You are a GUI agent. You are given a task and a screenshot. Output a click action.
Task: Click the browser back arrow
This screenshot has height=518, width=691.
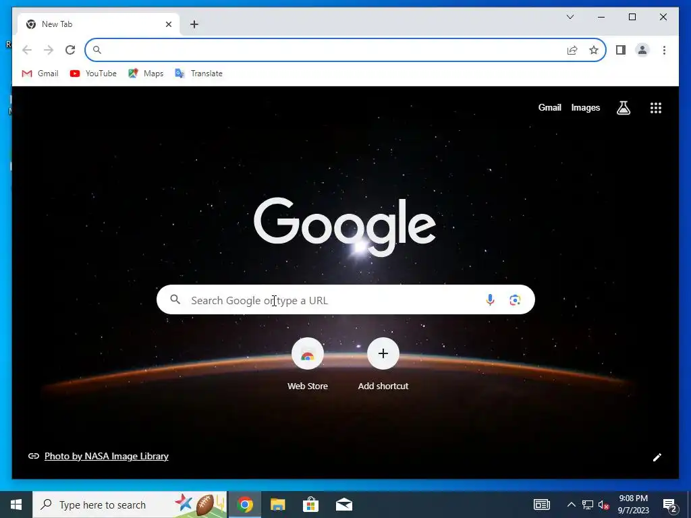27,50
